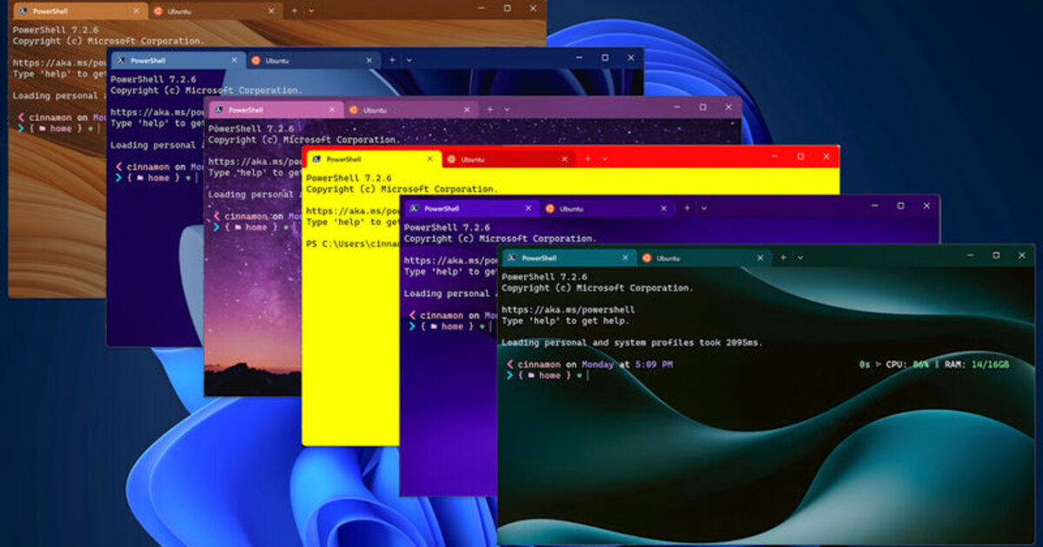This screenshot has width=1043, height=547.
Task: Open a new tab in the teal terminal window
Action: coord(783,258)
